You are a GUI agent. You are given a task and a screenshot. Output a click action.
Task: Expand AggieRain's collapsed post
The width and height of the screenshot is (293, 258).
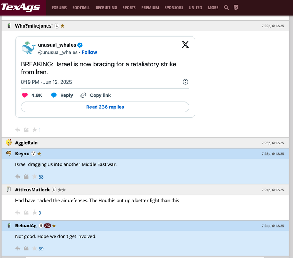pyautogui.click(x=26, y=143)
